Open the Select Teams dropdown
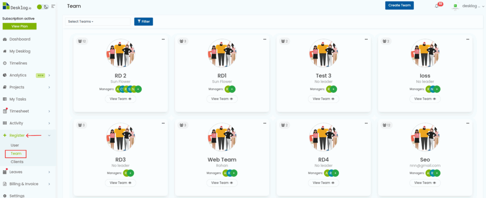 click(97, 21)
